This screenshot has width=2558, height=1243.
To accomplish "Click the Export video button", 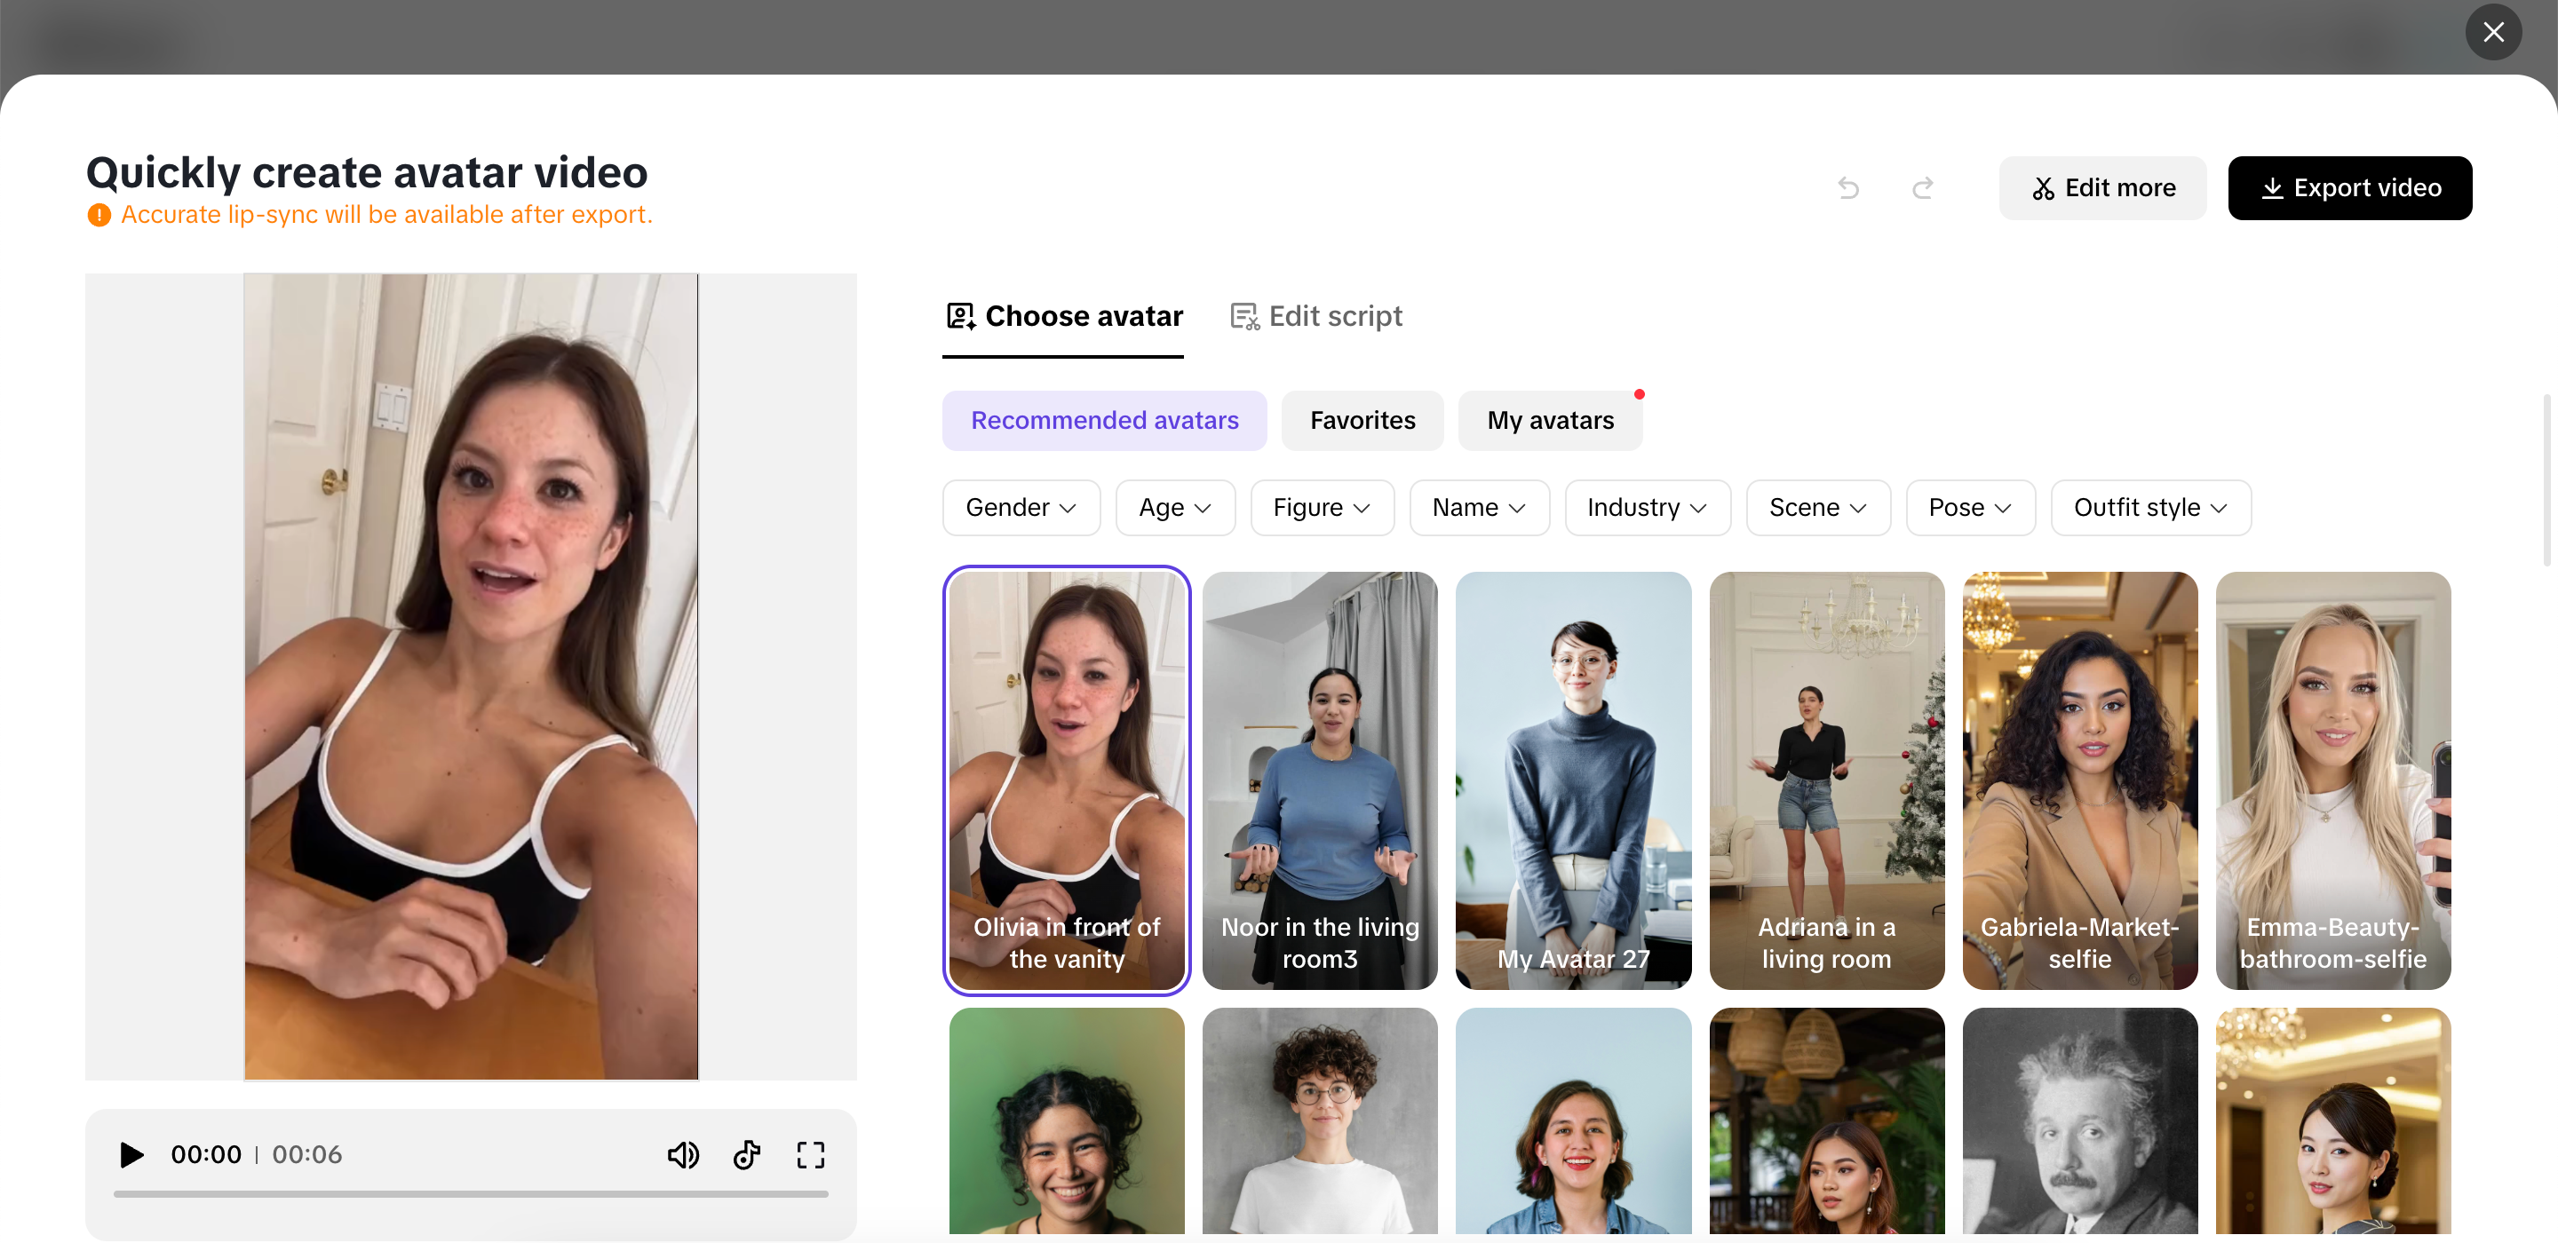I will tap(2349, 188).
